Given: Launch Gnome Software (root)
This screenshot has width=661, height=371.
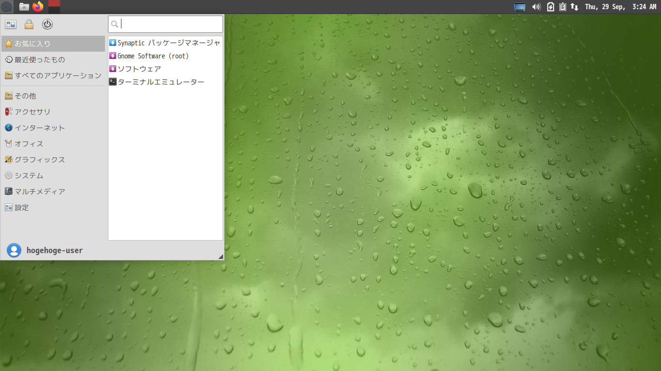Looking at the screenshot, I should click(x=165, y=56).
